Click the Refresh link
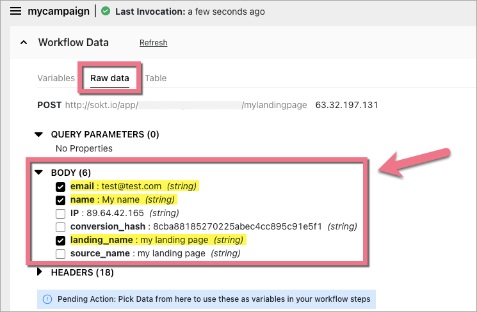This screenshot has height=312, width=477. pos(153,43)
